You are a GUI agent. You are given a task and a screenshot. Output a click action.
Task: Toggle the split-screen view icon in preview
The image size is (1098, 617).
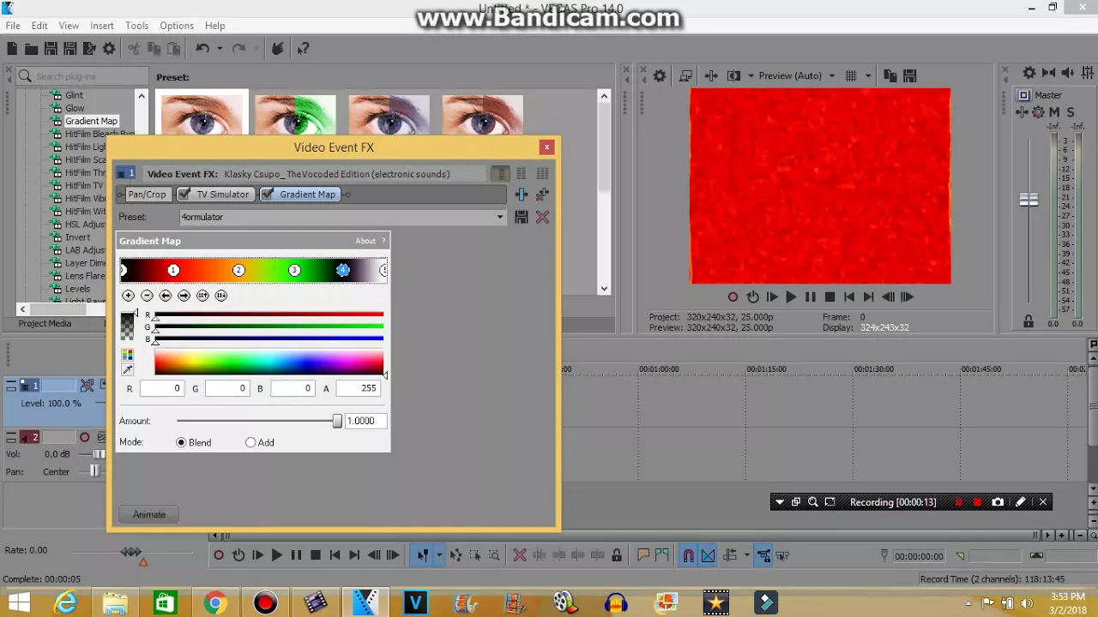click(x=733, y=75)
